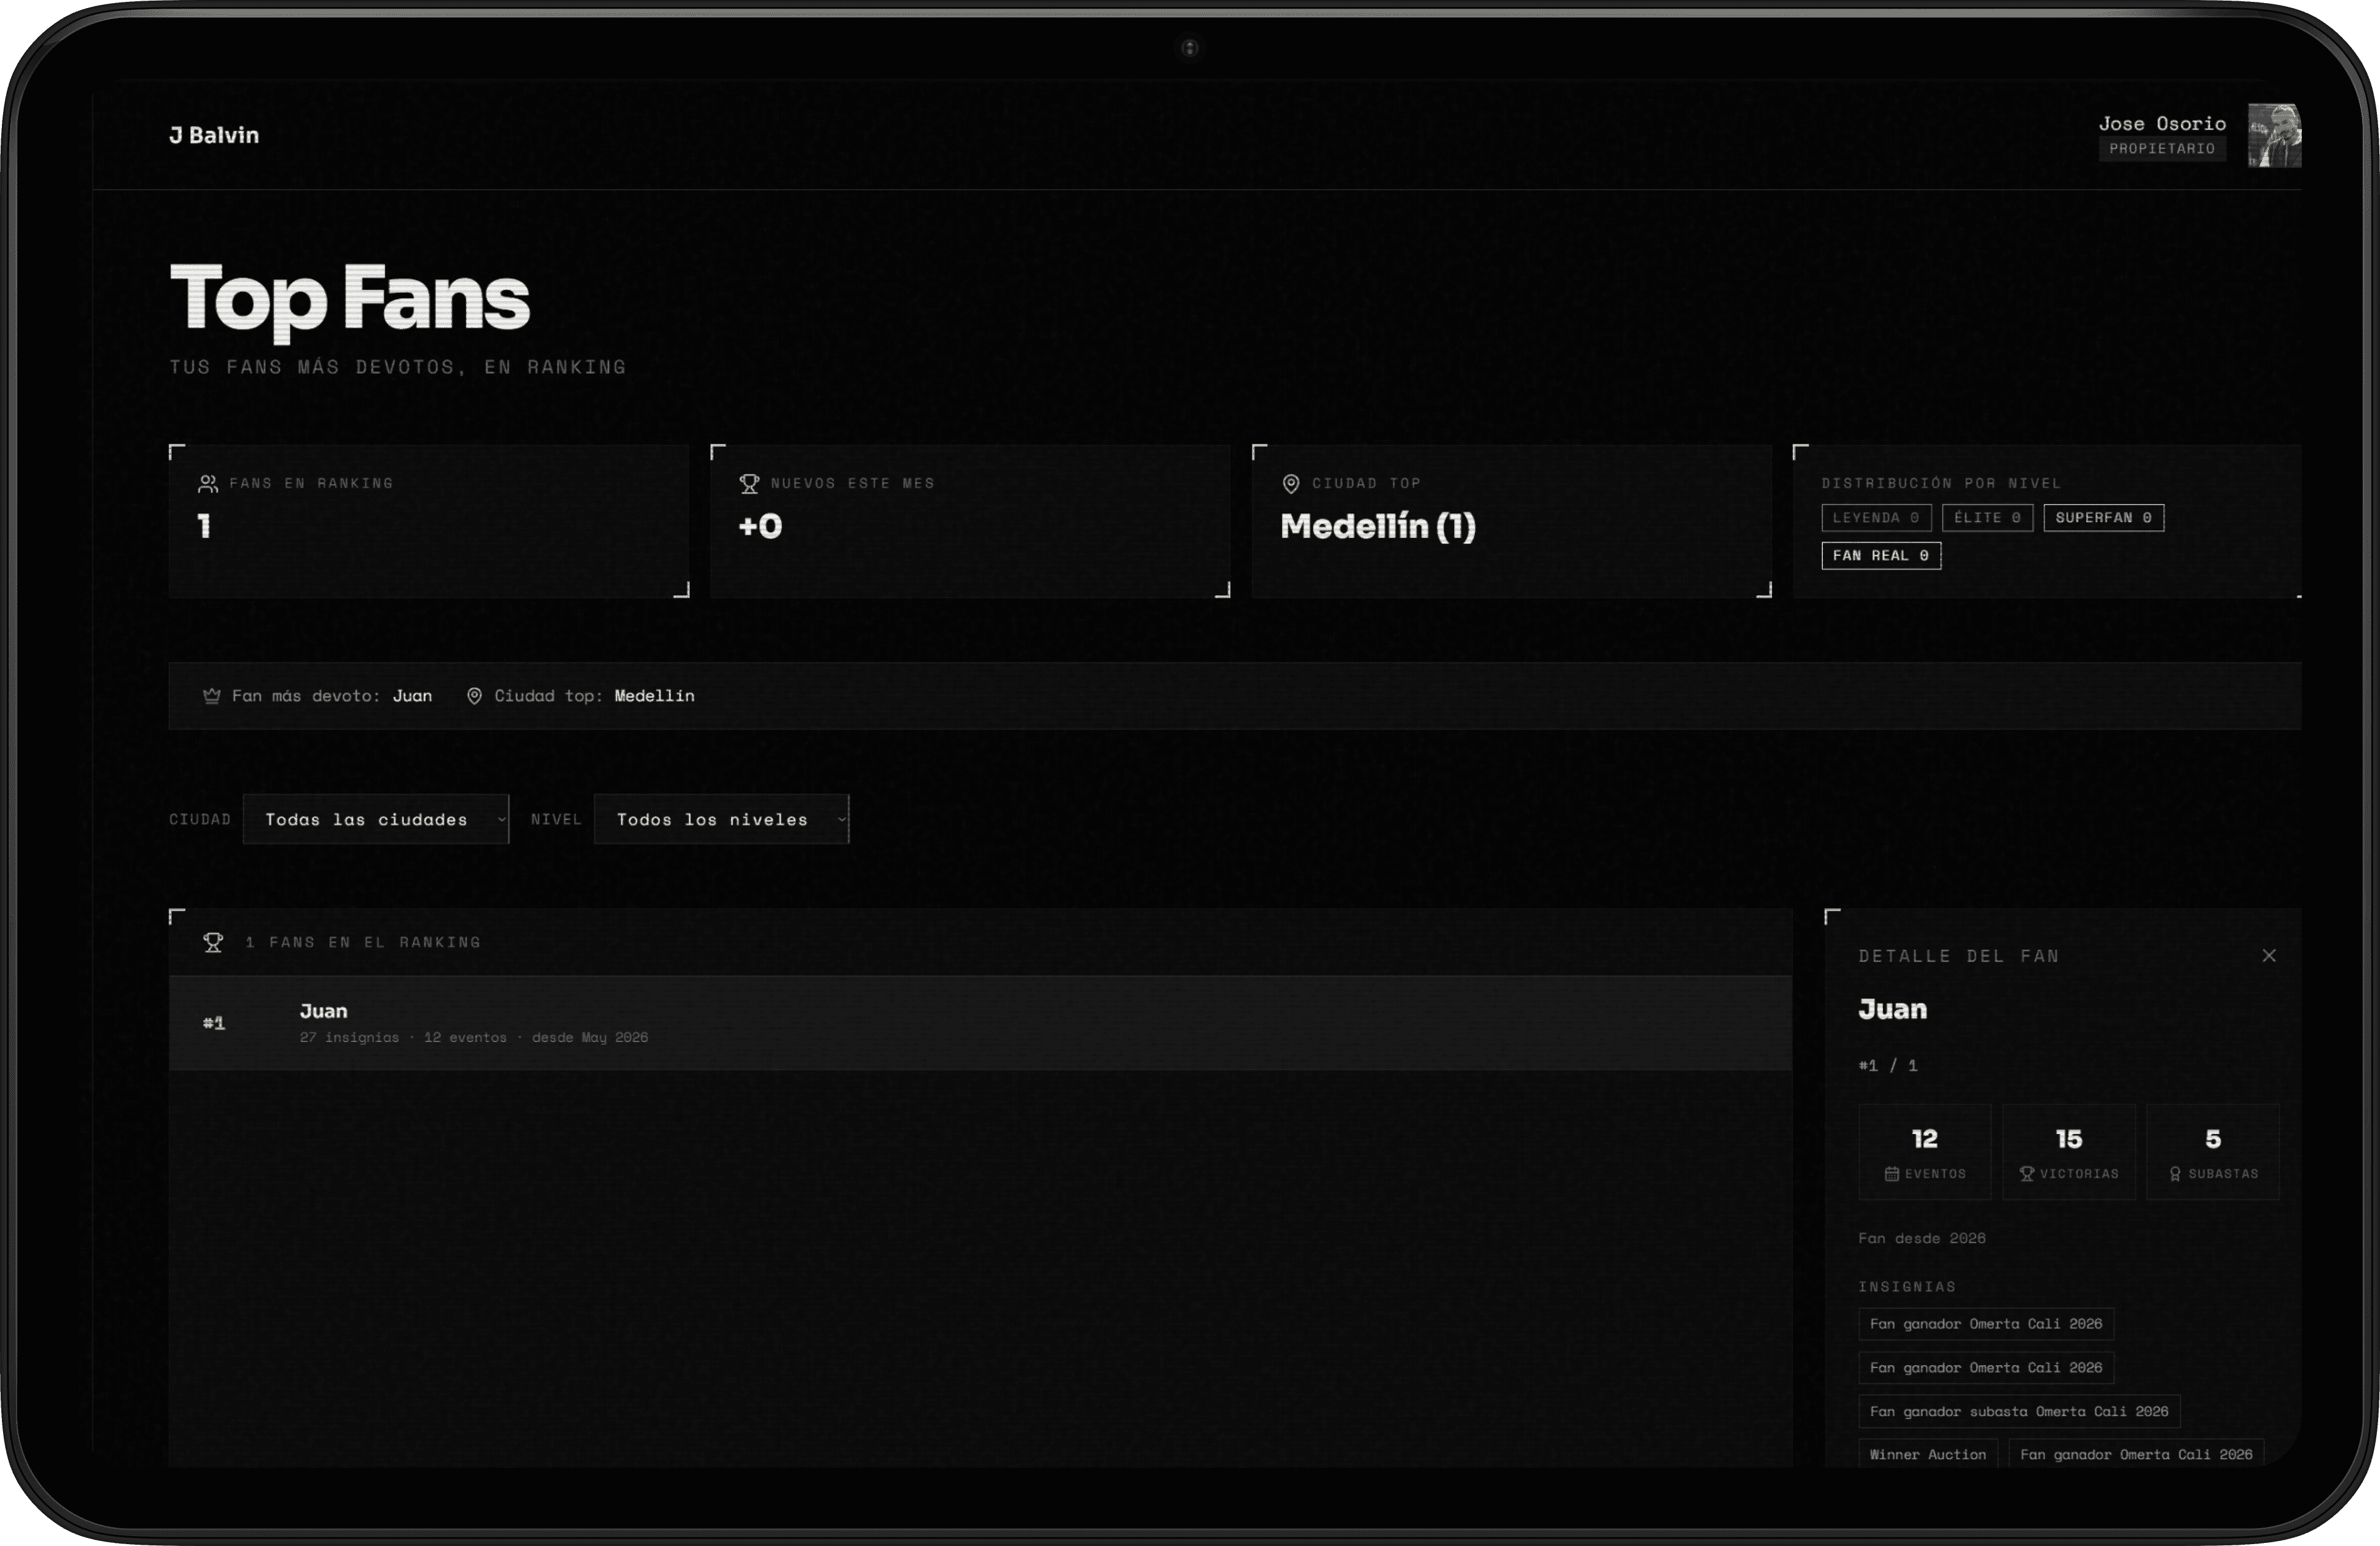
Task: Open the Todos los niveles dropdown
Action: (x=721, y=819)
